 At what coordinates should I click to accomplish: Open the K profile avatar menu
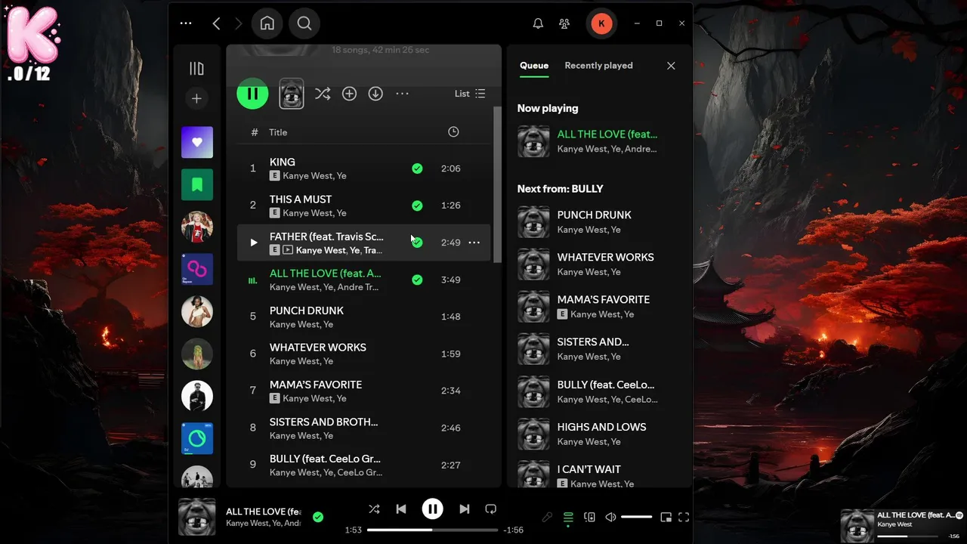click(x=601, y=23)
